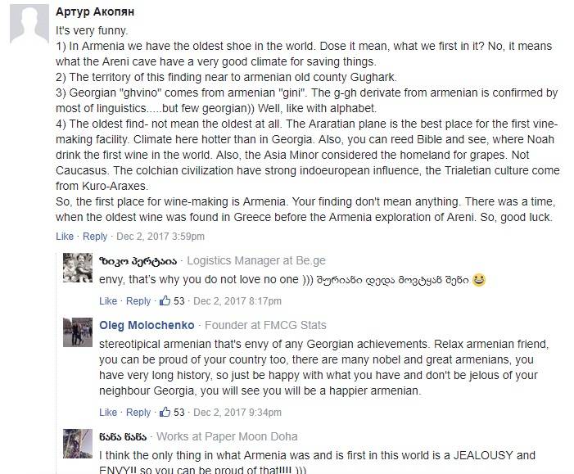This screenshot has width=574, height=474.
Task: Reply to the "envy, that's why" comment
Action: click(138, 301)
